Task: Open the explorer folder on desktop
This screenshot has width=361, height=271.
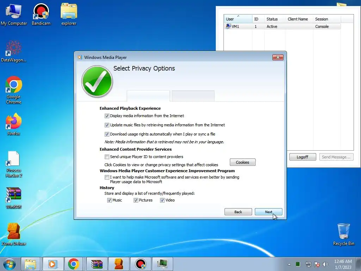Action: click(x=69, y=14)
